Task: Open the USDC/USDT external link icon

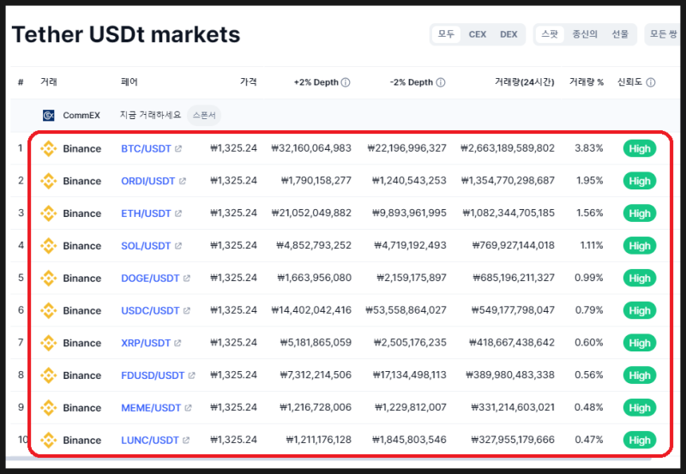Action: pyautogui.click(x=187, y=310)
